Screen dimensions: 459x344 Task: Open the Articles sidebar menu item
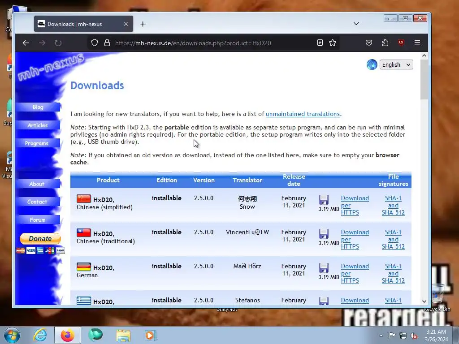38,125
